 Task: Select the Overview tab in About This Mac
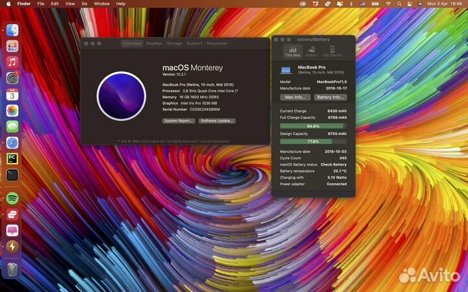132,43
